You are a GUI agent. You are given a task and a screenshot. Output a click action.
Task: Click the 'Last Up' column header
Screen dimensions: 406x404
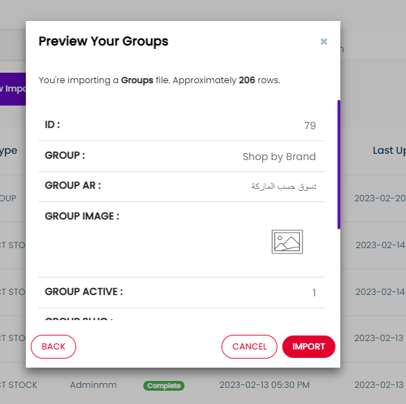(389, 150)
